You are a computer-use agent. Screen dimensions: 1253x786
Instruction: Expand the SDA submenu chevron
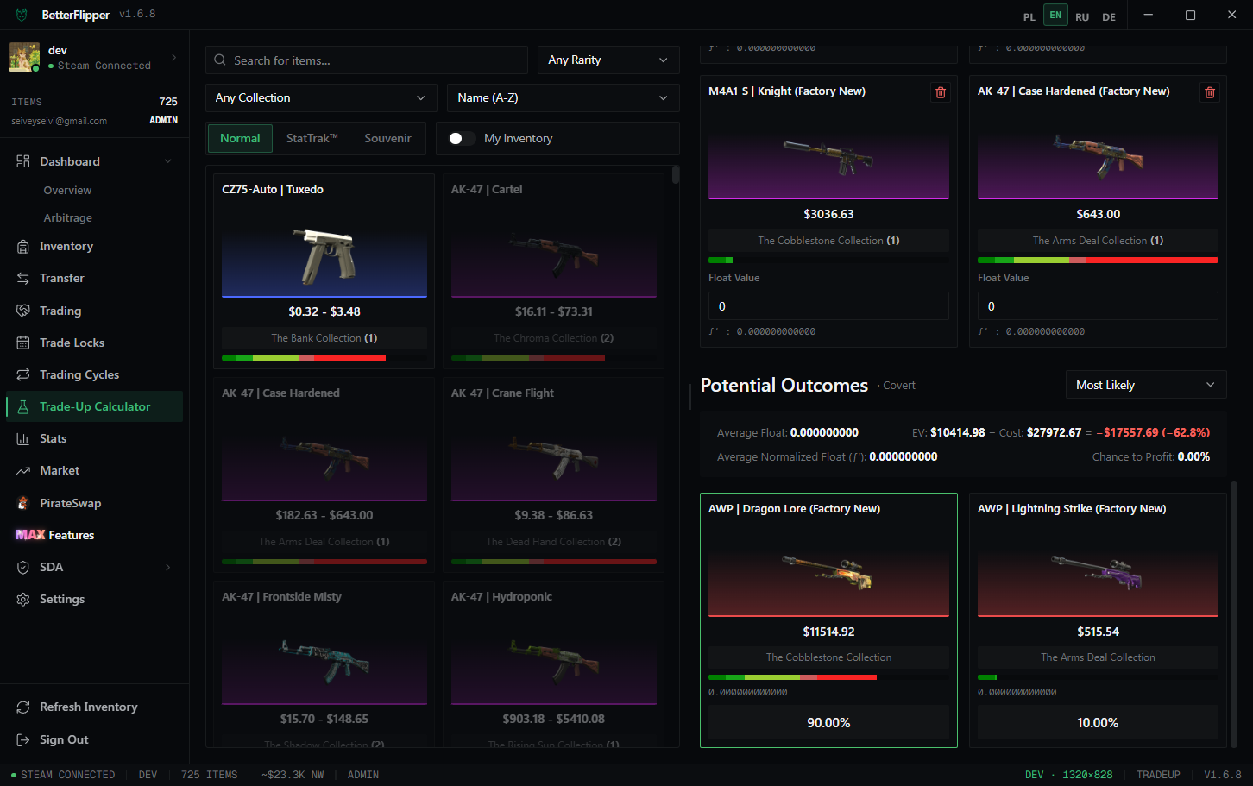[x=168, y=567]
